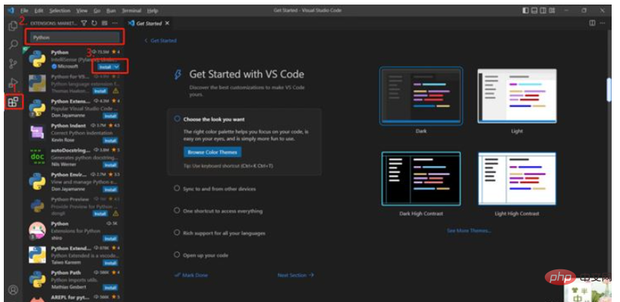This screenshot has height=302, width=620.
Task: Click the VS Code logo in the title bar
Action: [x=11, y=11]
